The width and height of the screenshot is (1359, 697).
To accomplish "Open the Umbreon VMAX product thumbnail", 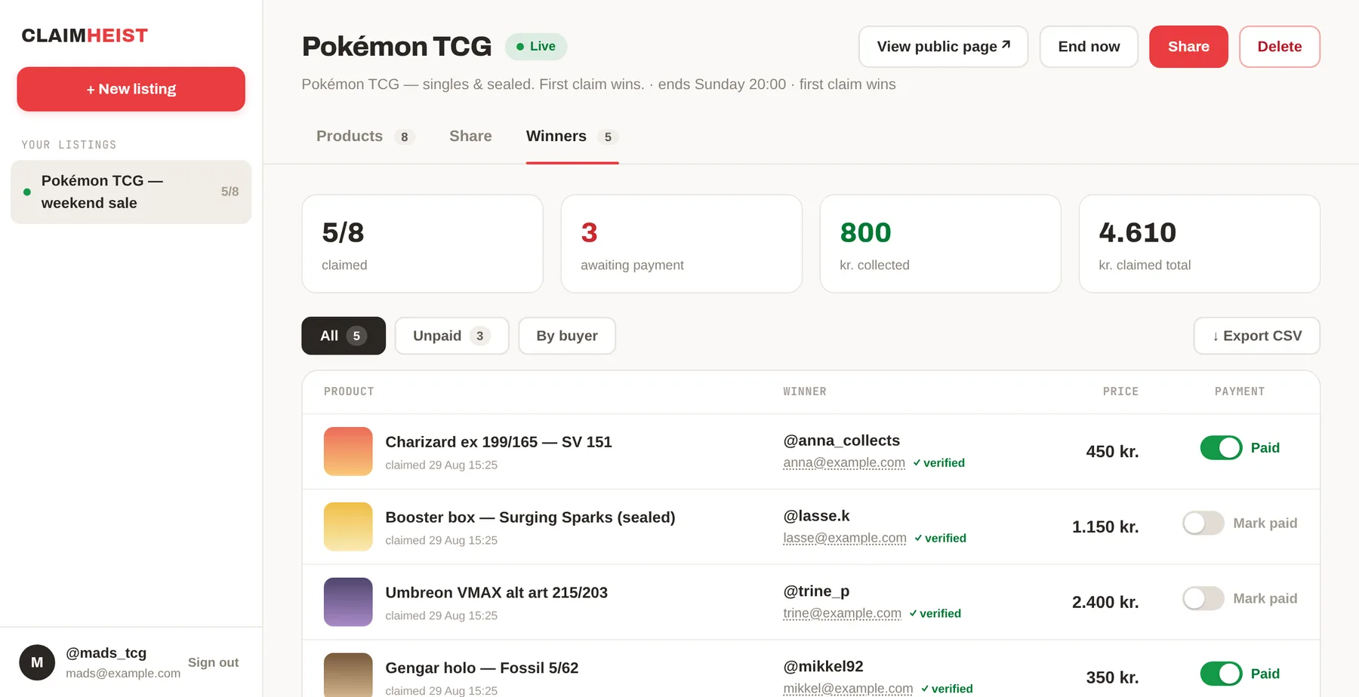I will click(348, 602).
